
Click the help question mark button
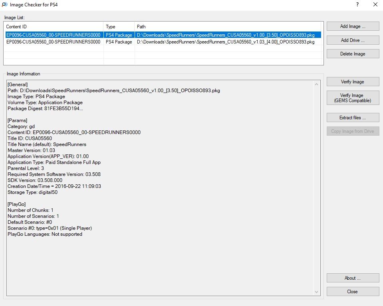coord(357,5)
